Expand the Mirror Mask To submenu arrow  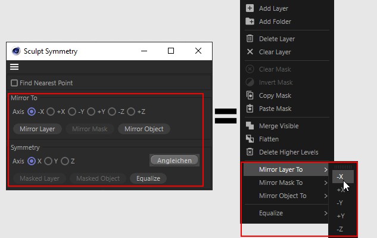click(x=326, y=183)
